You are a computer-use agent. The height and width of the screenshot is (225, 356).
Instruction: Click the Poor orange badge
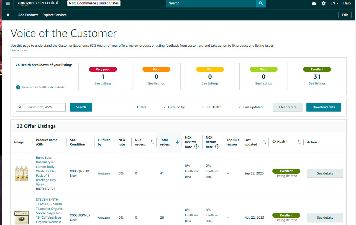click(157, 69)
